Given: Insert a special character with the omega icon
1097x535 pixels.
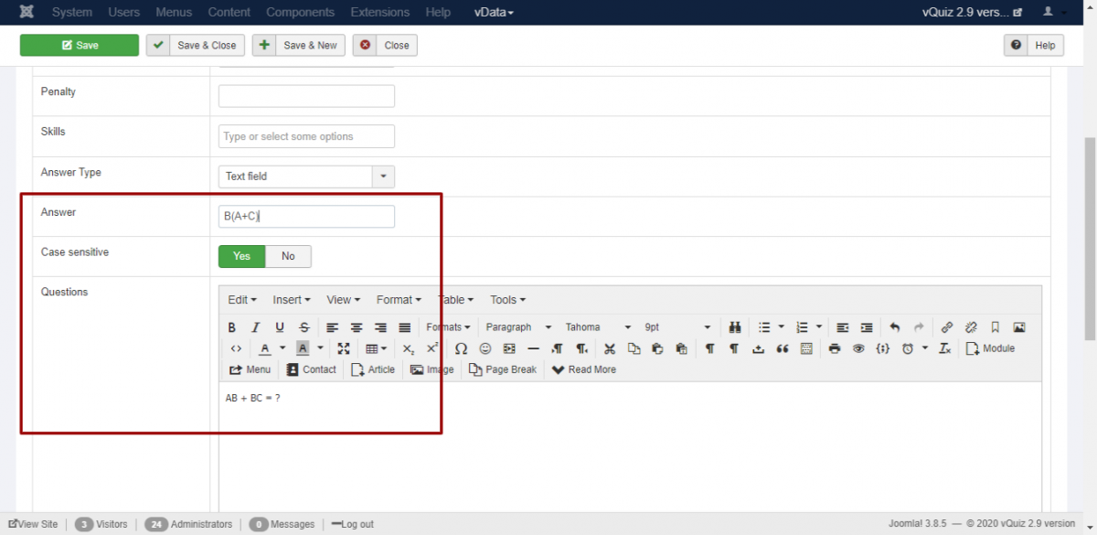Looking at the screenshot, I should click(461, 348).
